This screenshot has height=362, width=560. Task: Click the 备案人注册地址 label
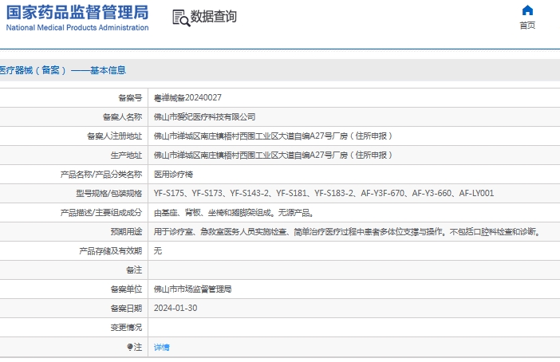(114, 136)
